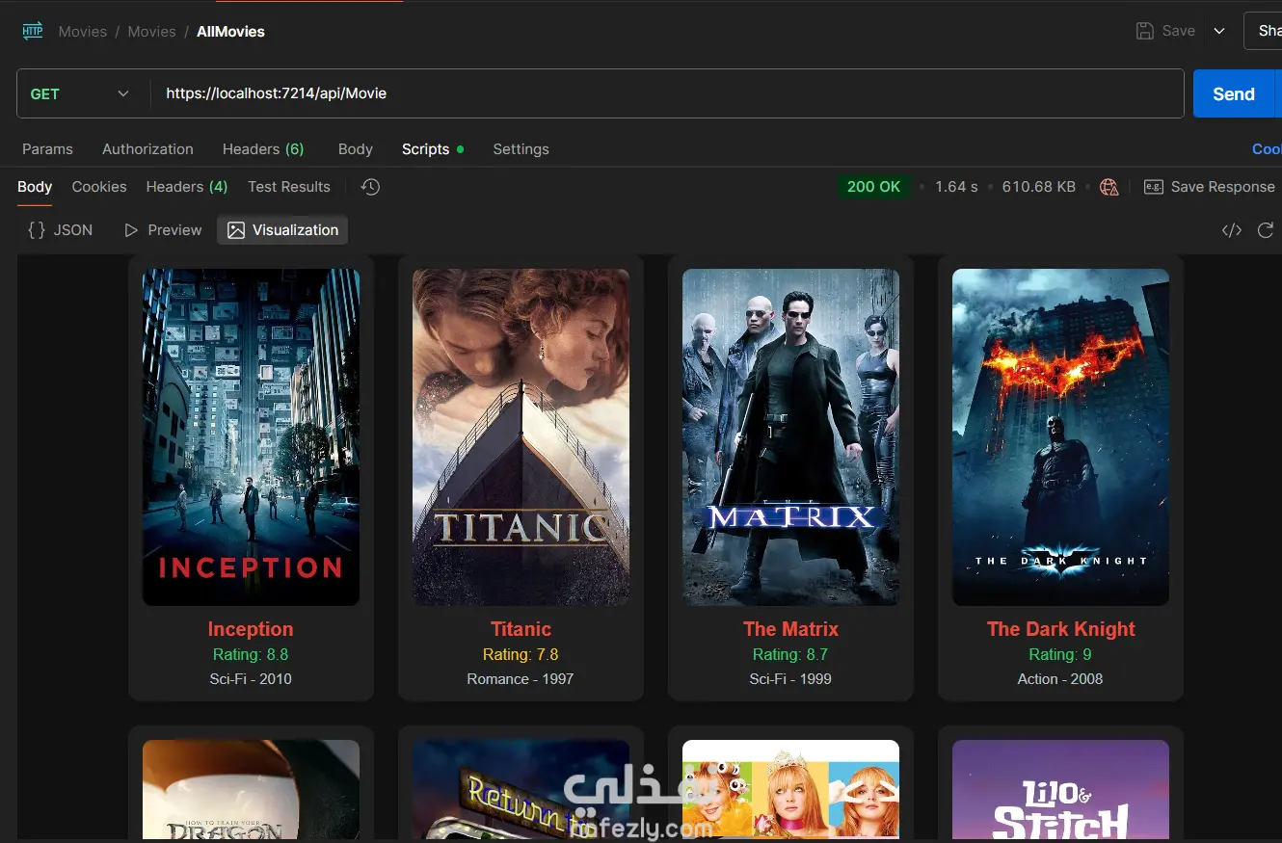This screenshot has height=843, width=1282.
Task: Open the response Cookies tab
Action: [99, 187]
